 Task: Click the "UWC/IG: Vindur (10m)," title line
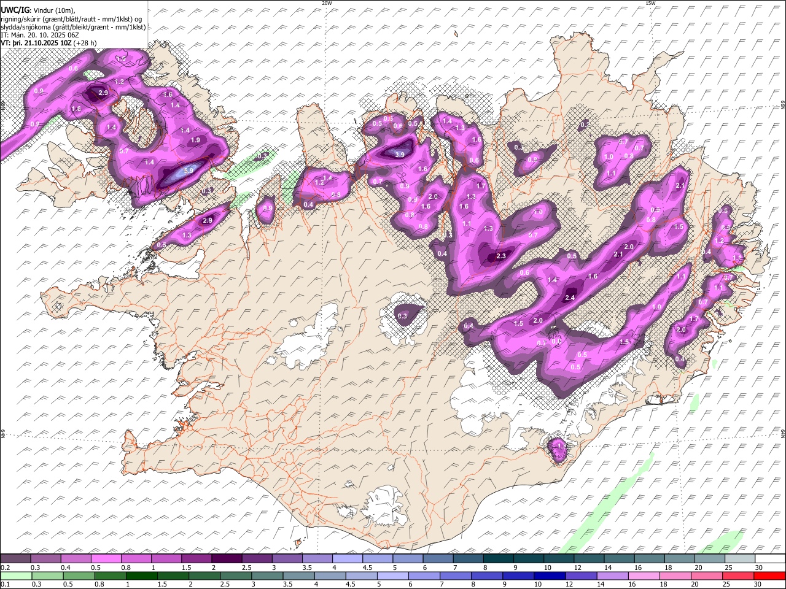38,10
